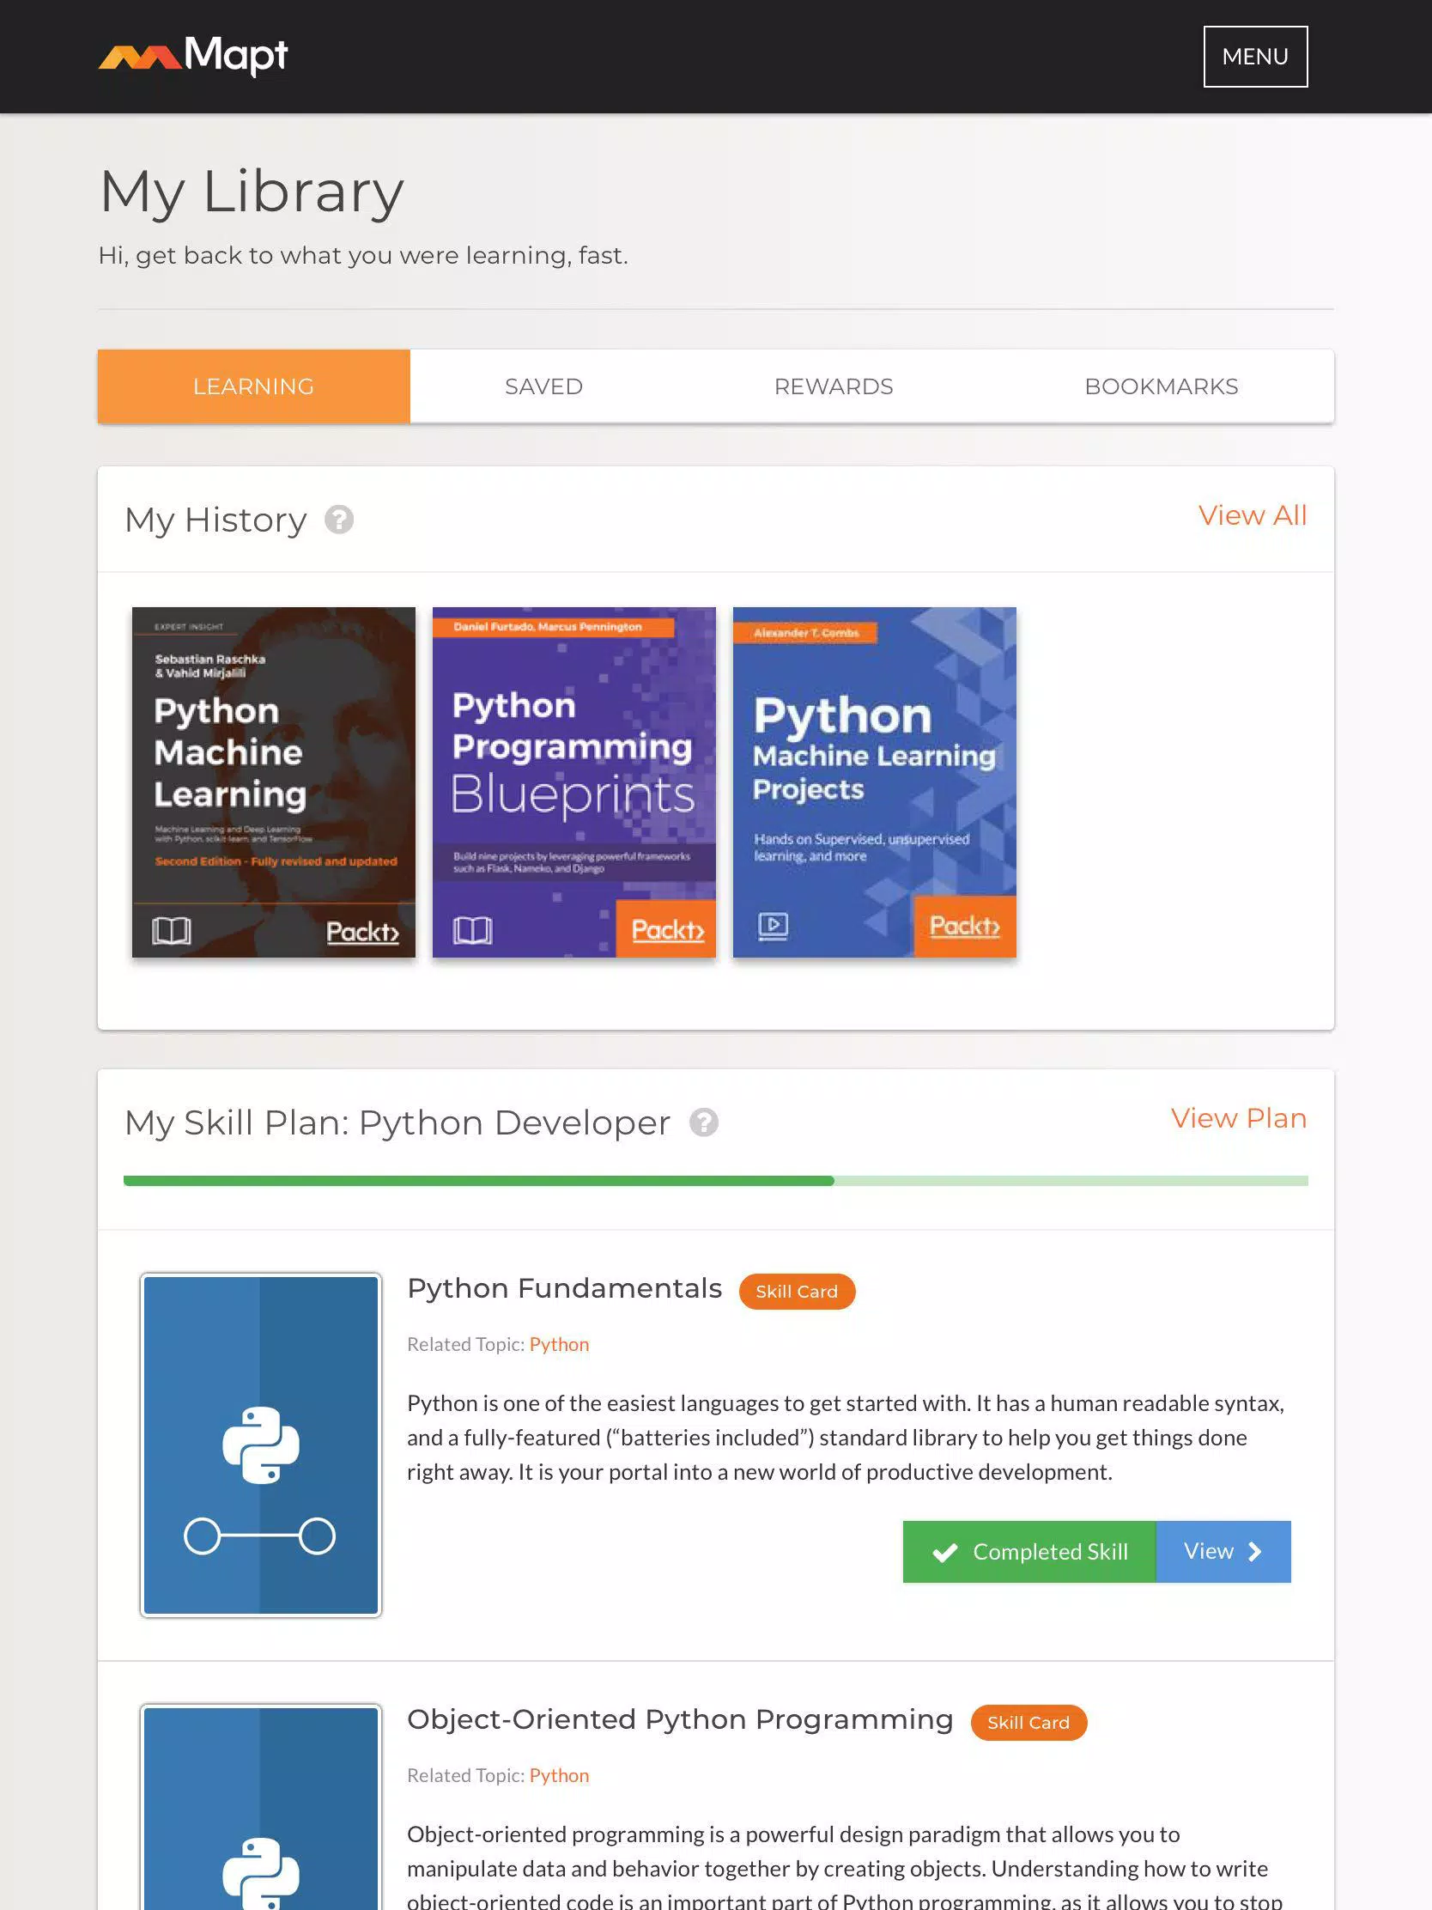Select the LEARNING tab
Image resolution: width=1432 pixels, height=1910 pixels.
point(254,386)
